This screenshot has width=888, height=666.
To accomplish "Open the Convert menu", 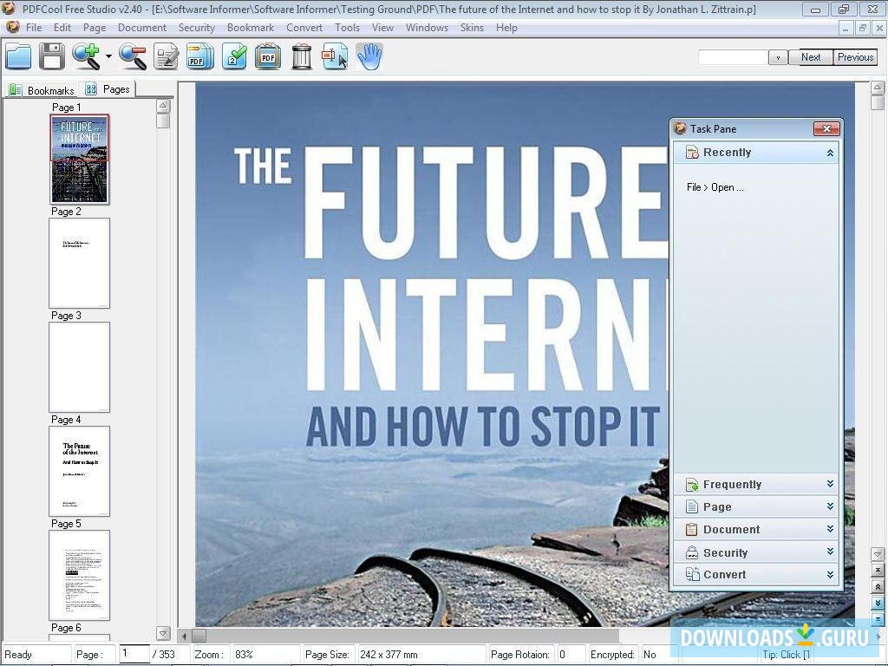I will tap(304, 27).
